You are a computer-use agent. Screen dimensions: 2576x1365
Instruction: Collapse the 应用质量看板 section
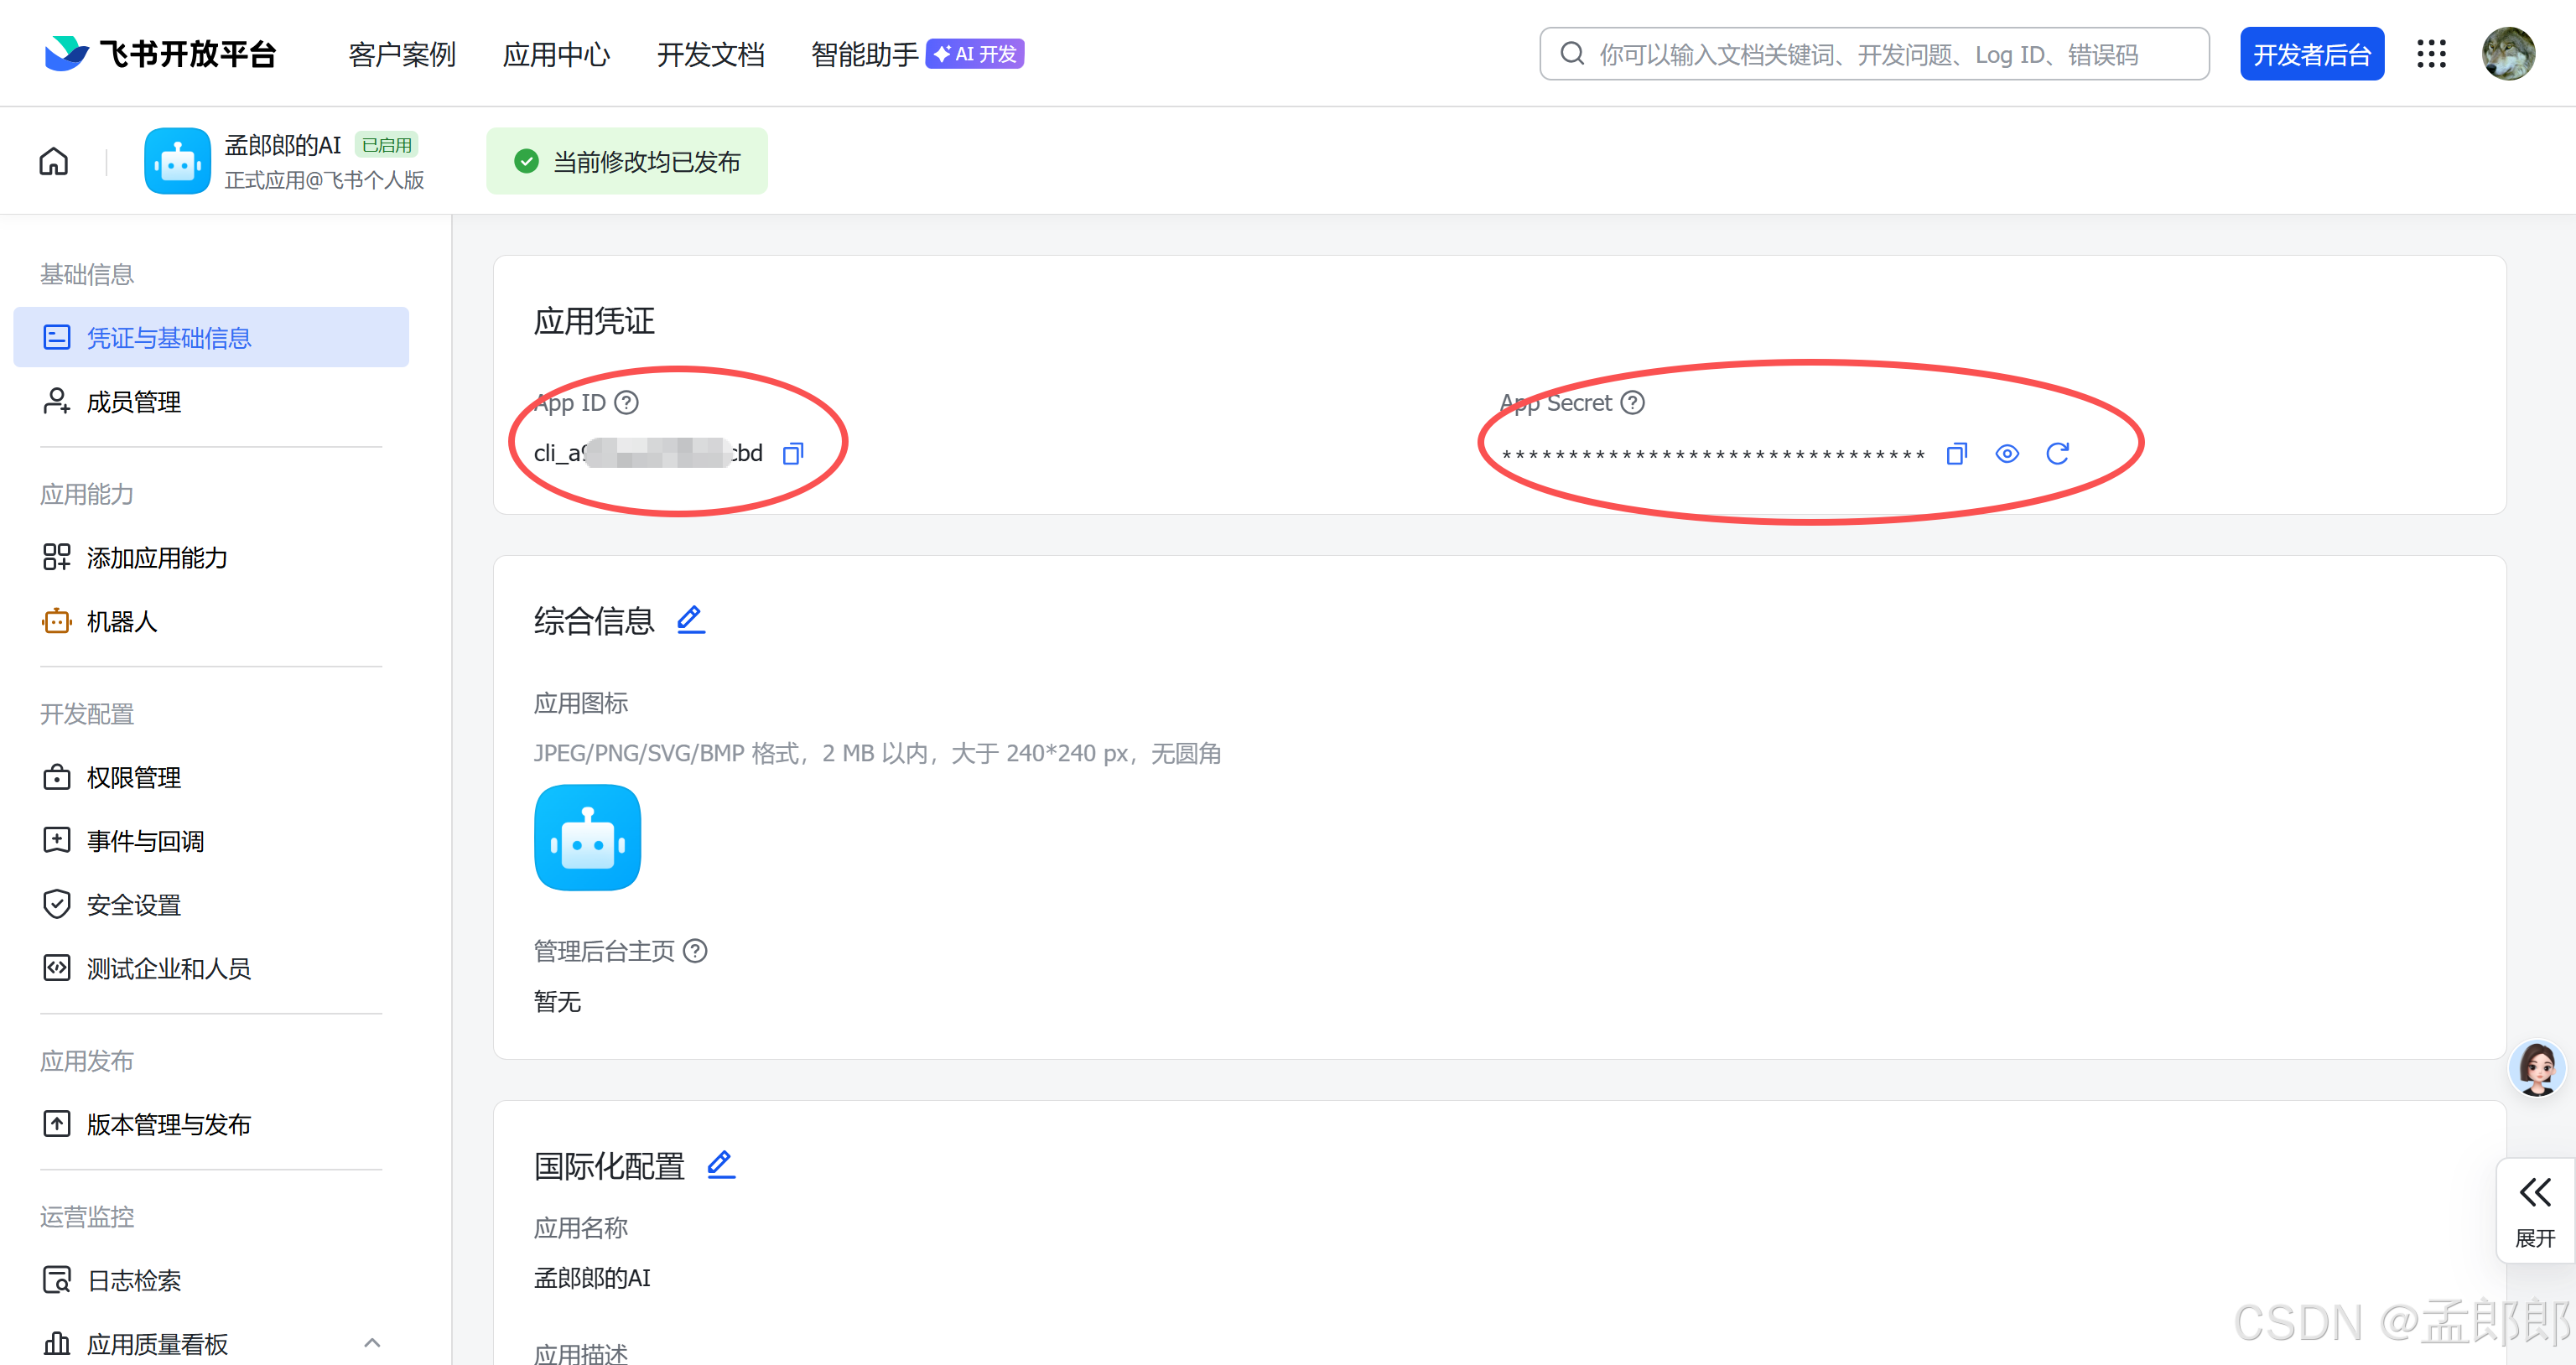[x=372, y=1342]
